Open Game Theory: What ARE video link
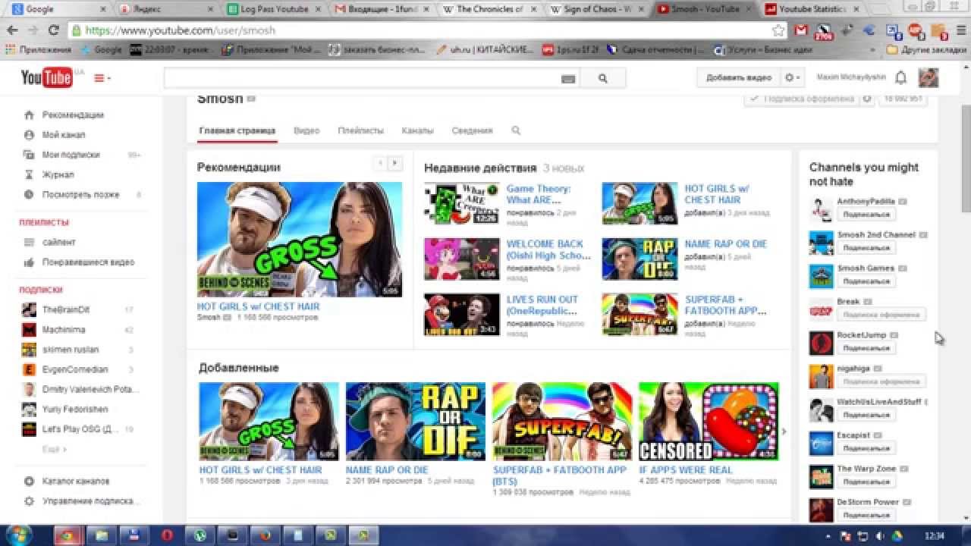The image size is (971, 546). pos(539,194)
